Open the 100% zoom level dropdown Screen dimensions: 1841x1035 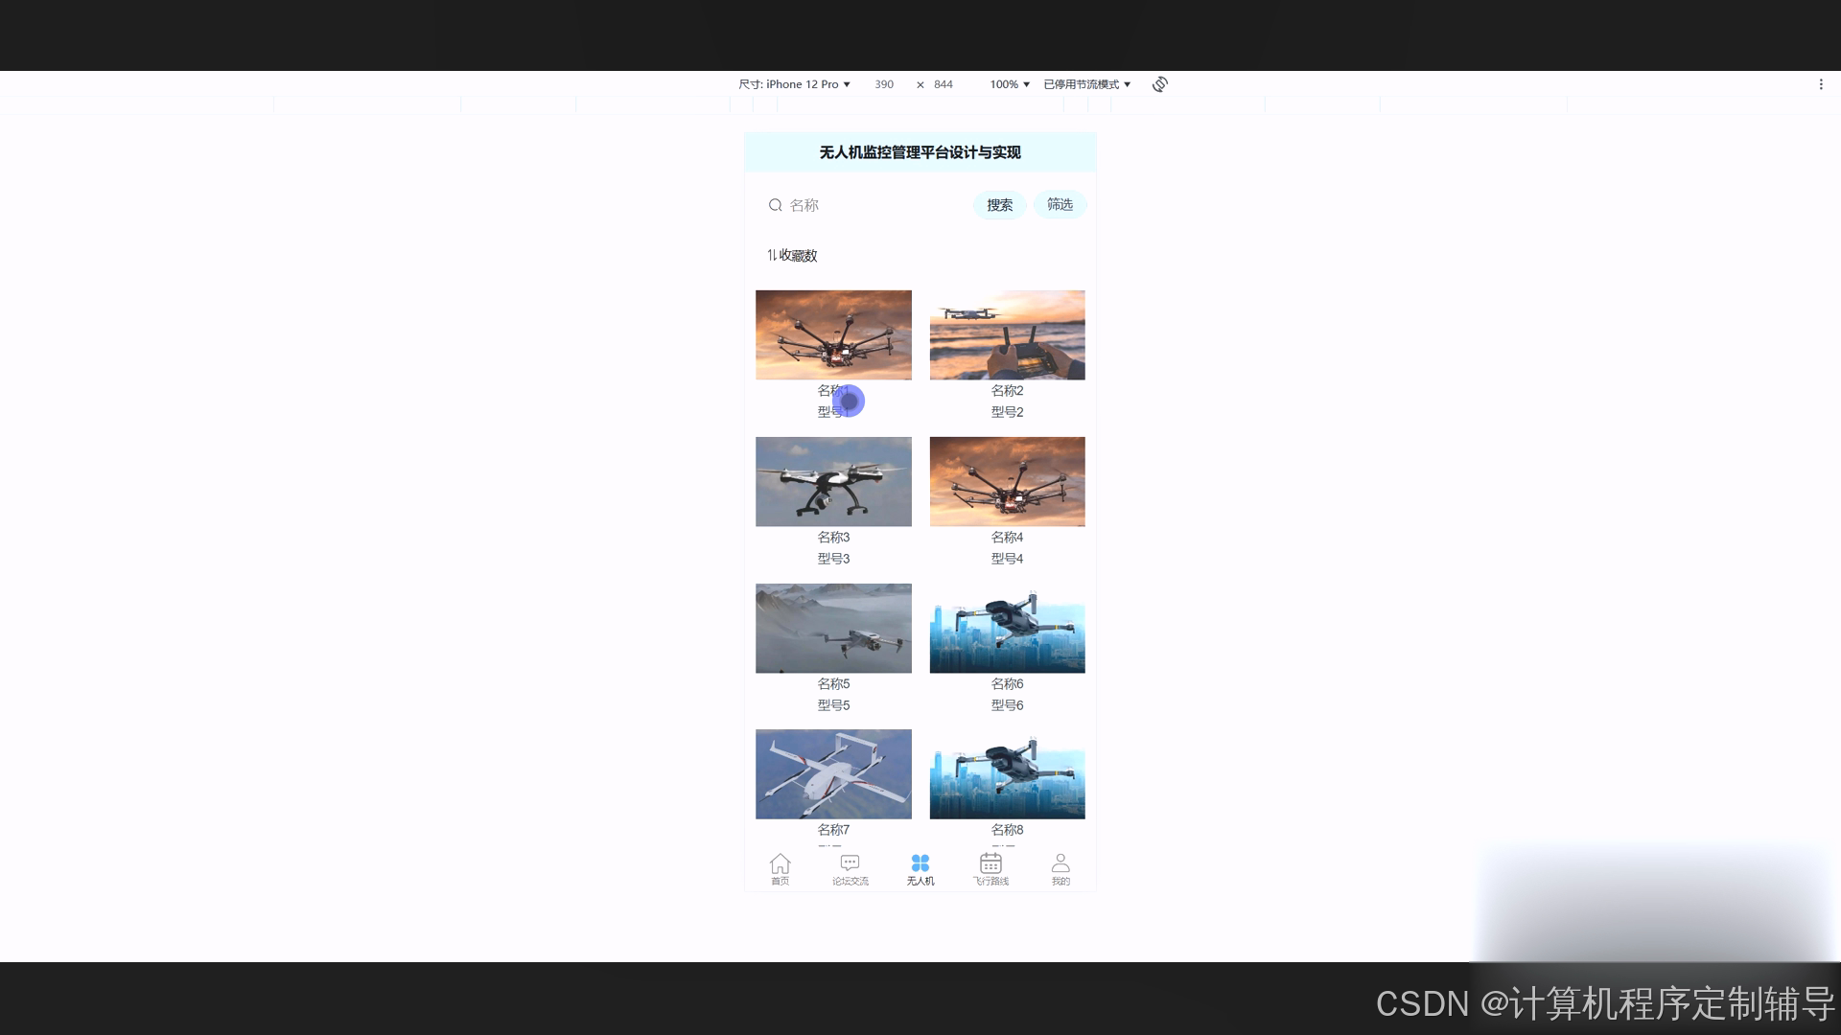coord(1010,84)
